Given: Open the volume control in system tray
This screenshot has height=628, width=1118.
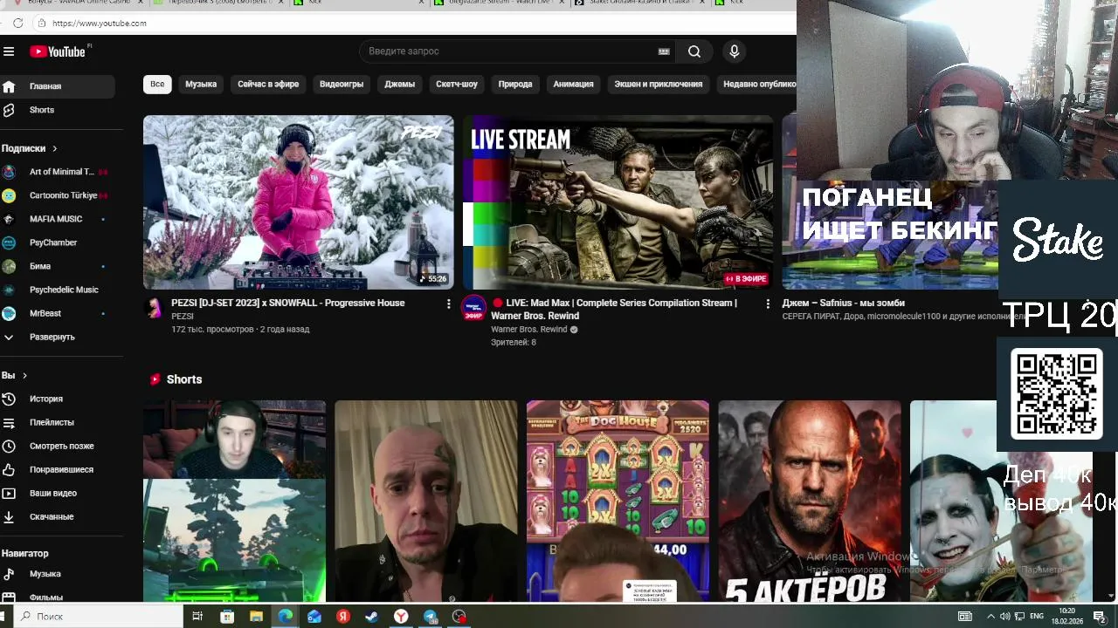Looking at the screenshot, I should [1005, 617].
